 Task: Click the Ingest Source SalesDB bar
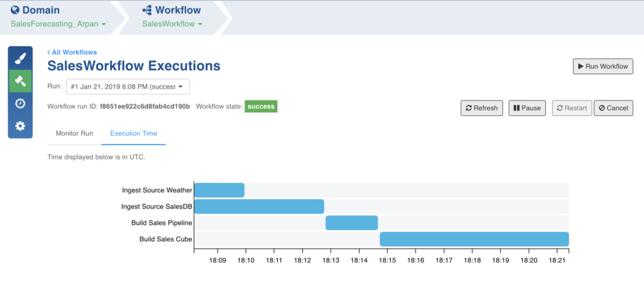click(x=259, y=206)
